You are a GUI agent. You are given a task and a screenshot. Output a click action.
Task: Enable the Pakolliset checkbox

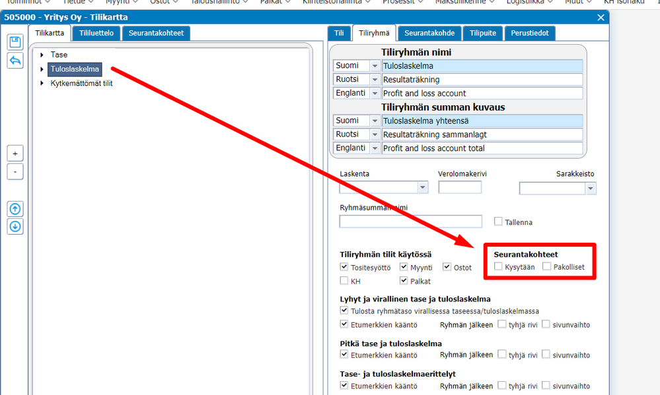click(547, 266)
